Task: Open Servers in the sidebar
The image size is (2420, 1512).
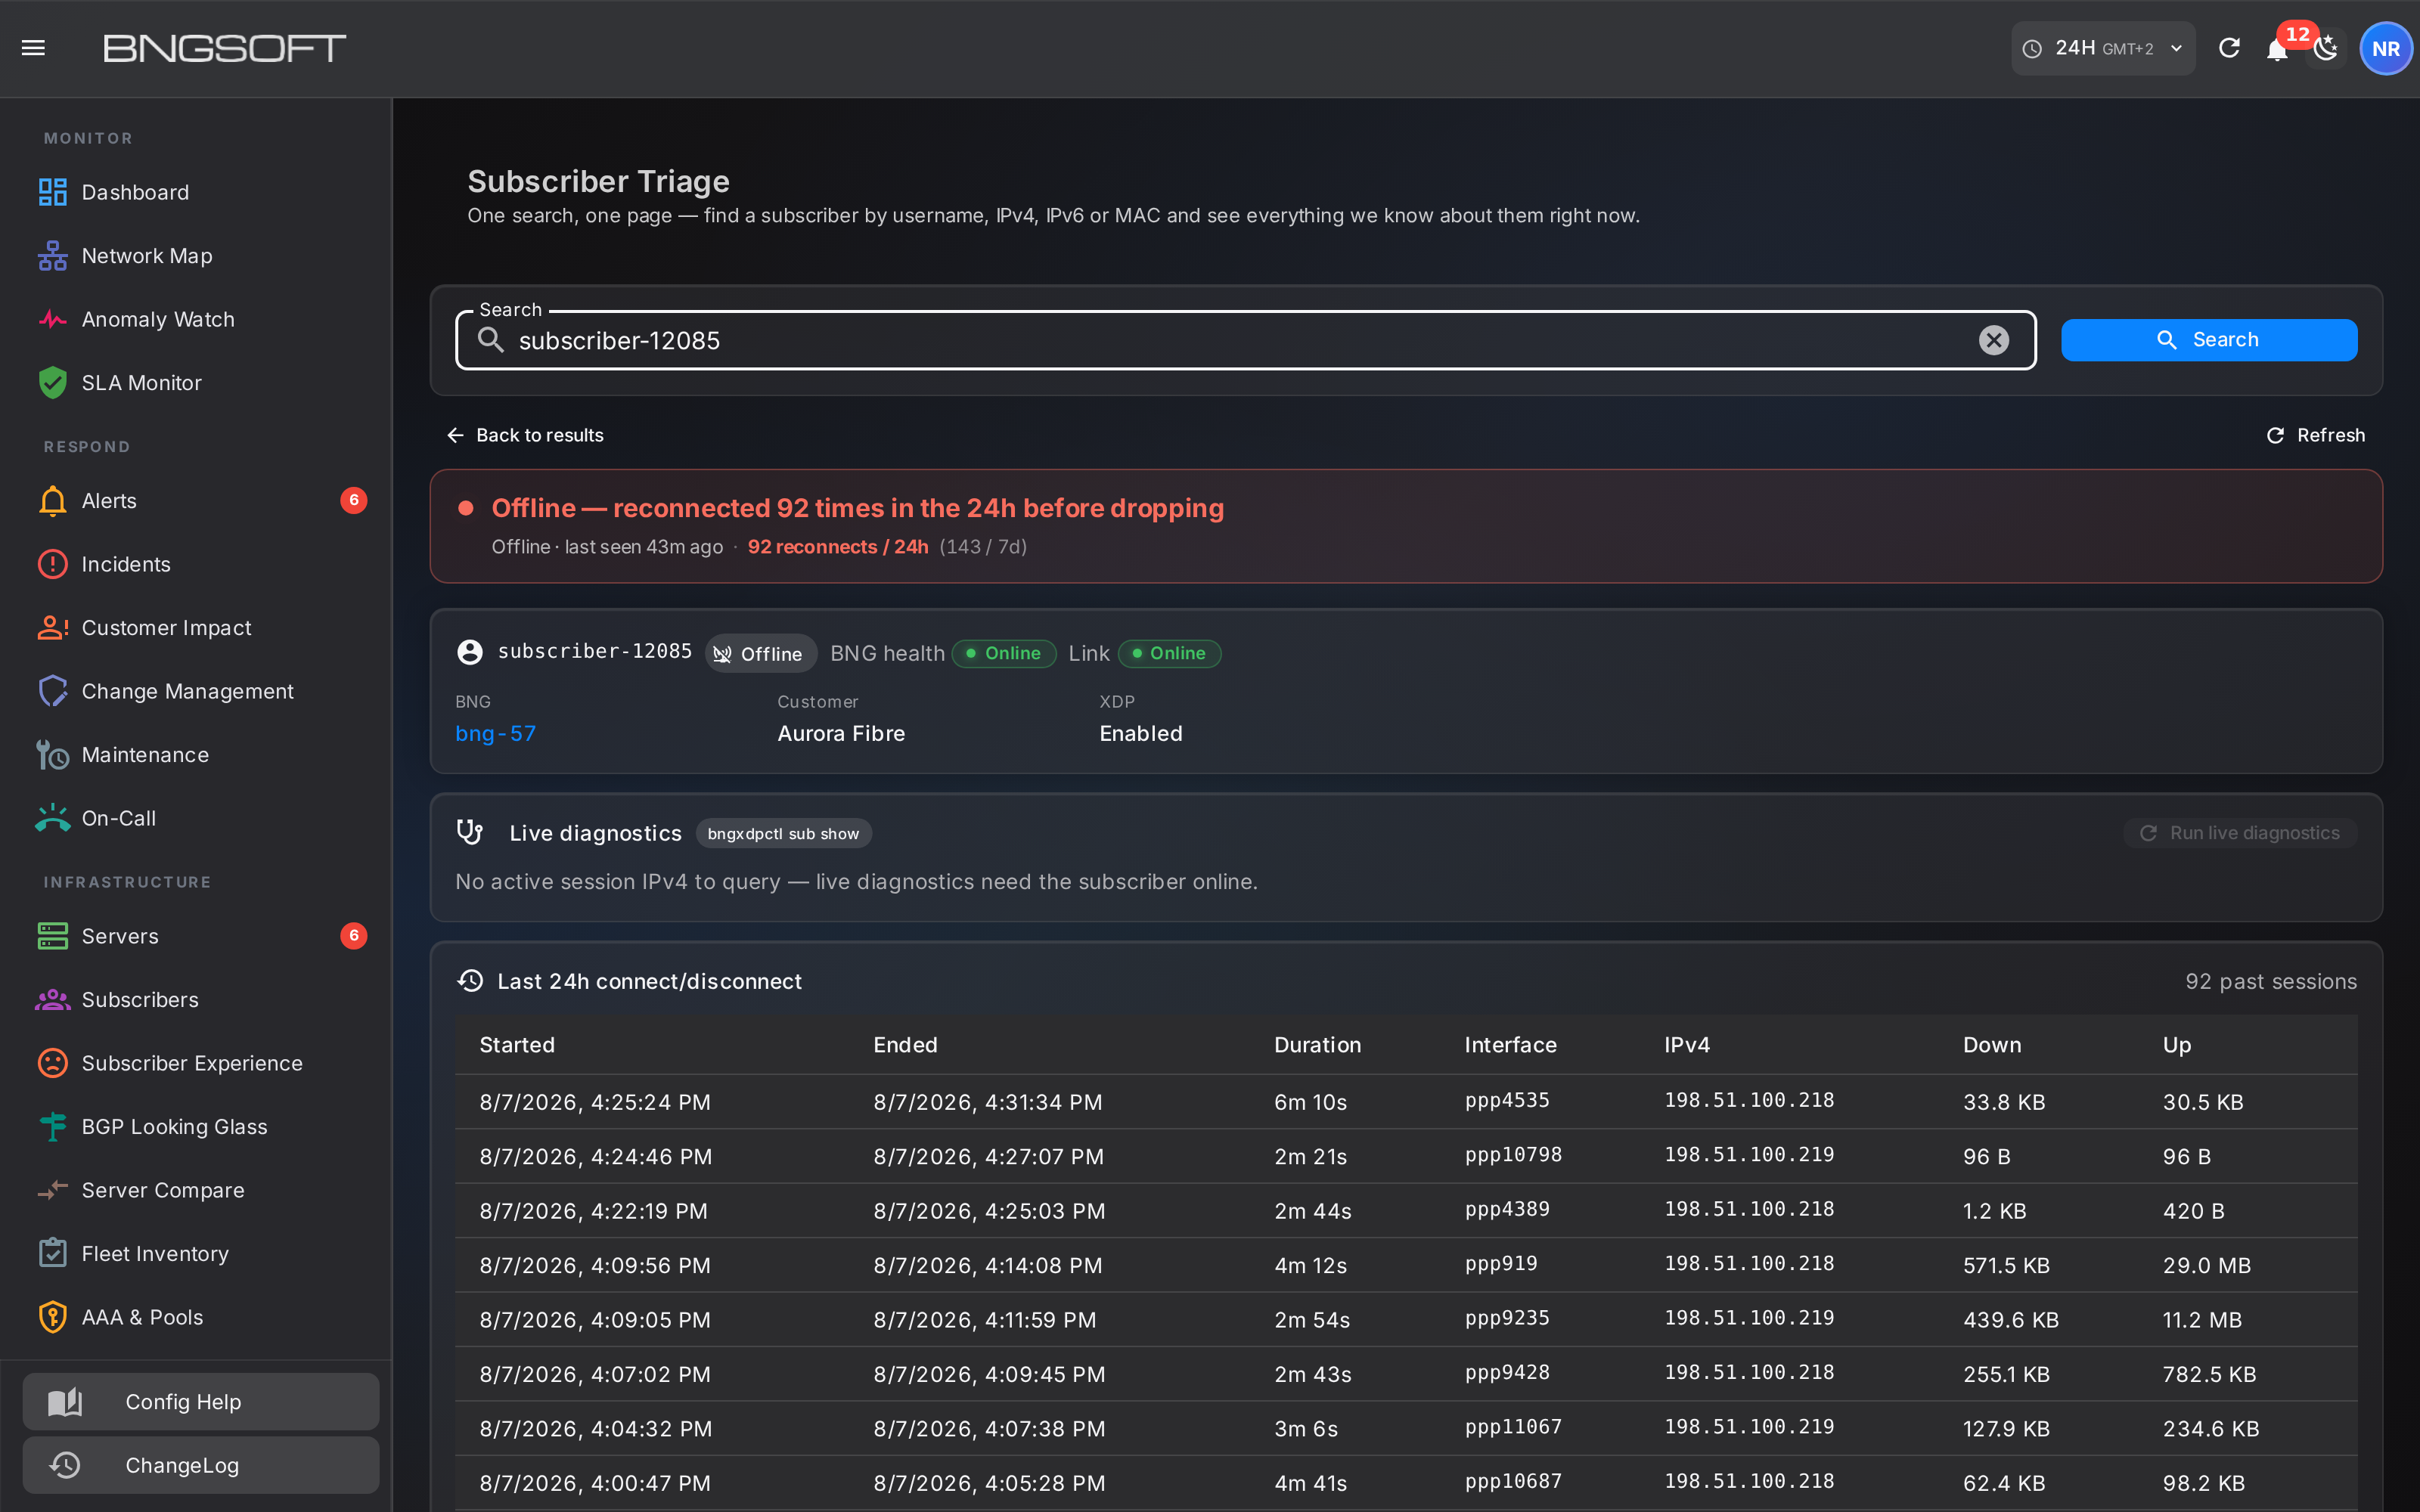Action: point(196,936)
